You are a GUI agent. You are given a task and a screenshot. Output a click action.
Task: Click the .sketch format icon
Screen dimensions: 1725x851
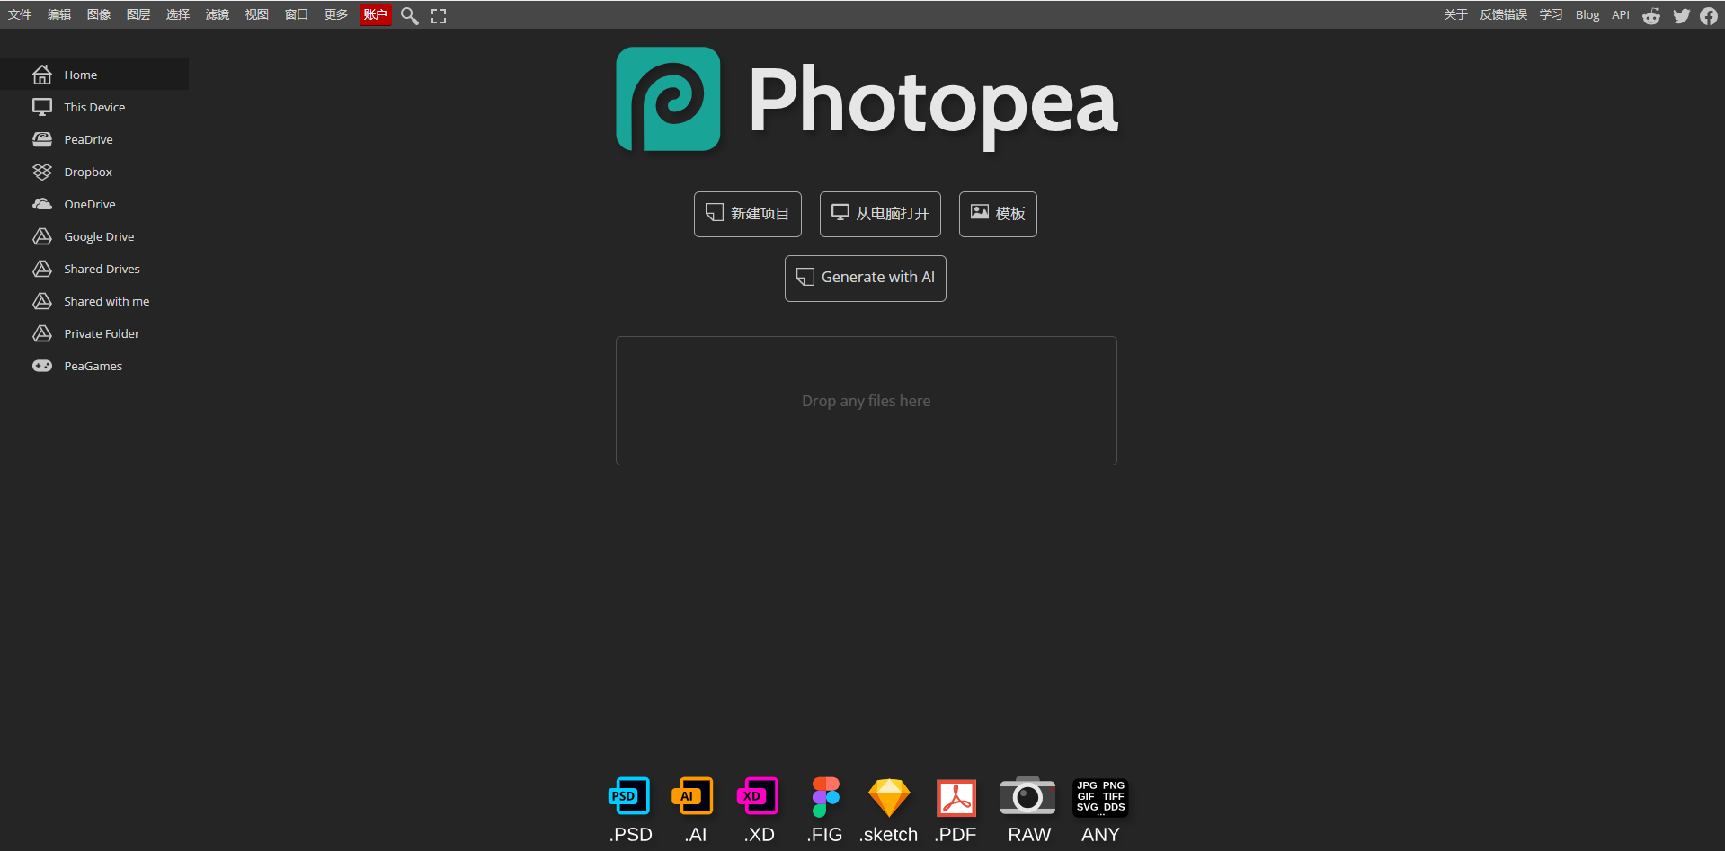[889, 797]
